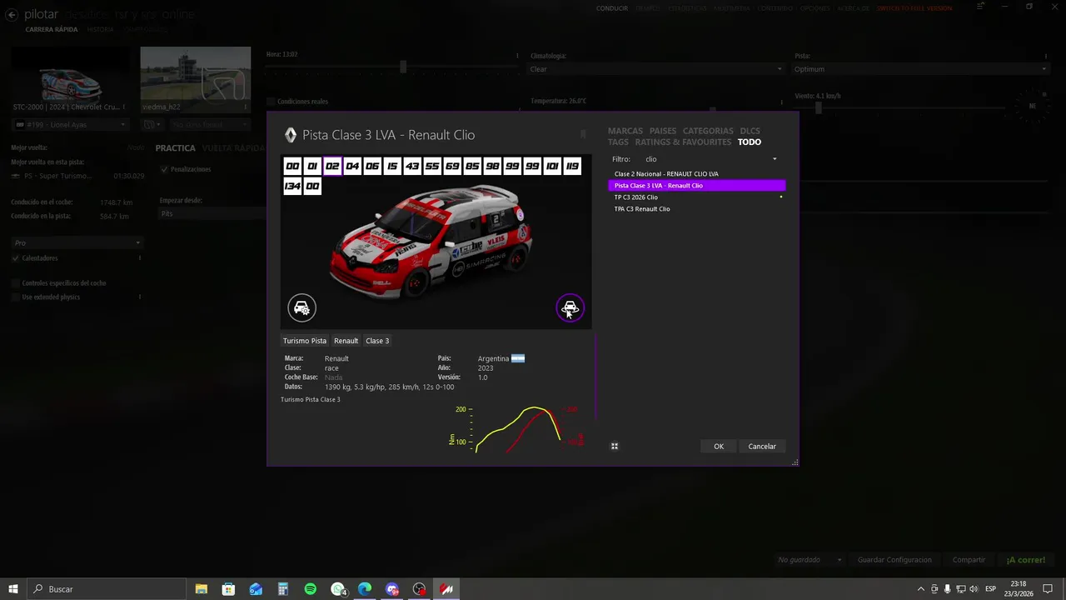Select skin number 01
The width and height of the screenshot is (1066, 600).
pyautogui.click(x=312, y=166)
